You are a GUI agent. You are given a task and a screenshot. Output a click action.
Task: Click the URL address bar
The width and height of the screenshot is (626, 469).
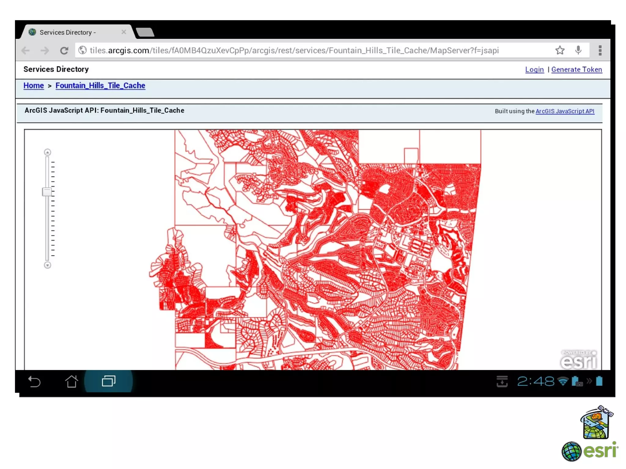293,50
